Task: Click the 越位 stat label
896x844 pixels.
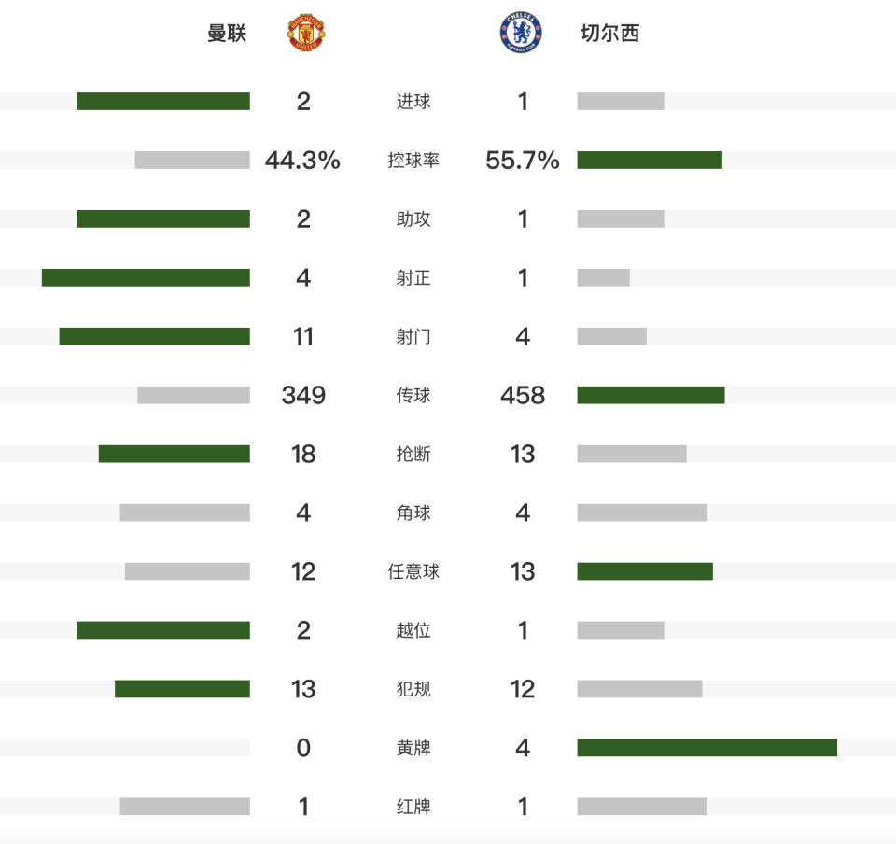Action: [413, 630]
